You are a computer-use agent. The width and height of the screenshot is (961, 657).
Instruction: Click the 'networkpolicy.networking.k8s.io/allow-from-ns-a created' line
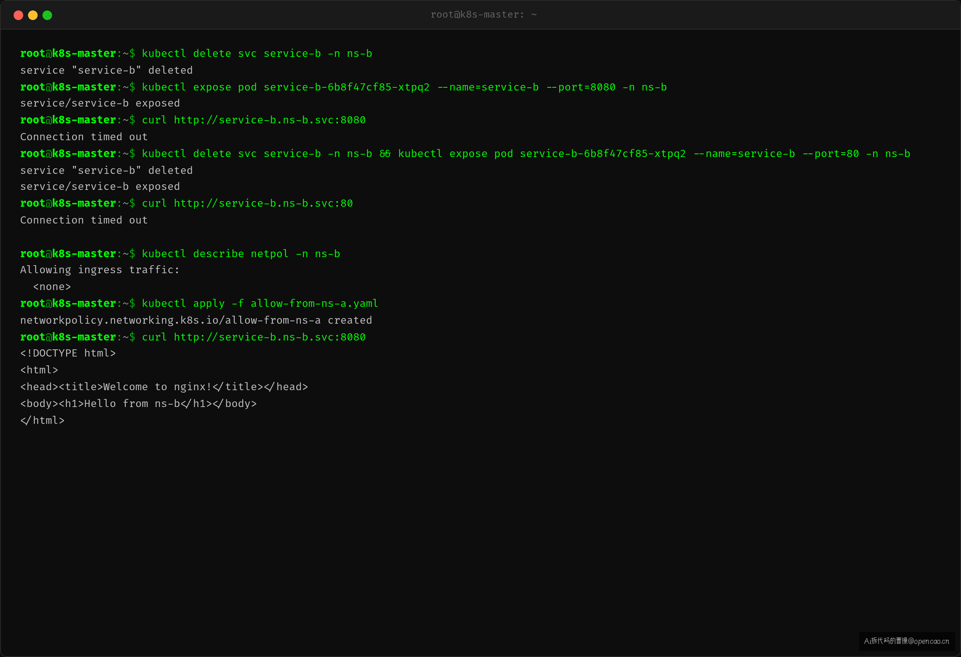pyautogui.click(x=196, y=320)
